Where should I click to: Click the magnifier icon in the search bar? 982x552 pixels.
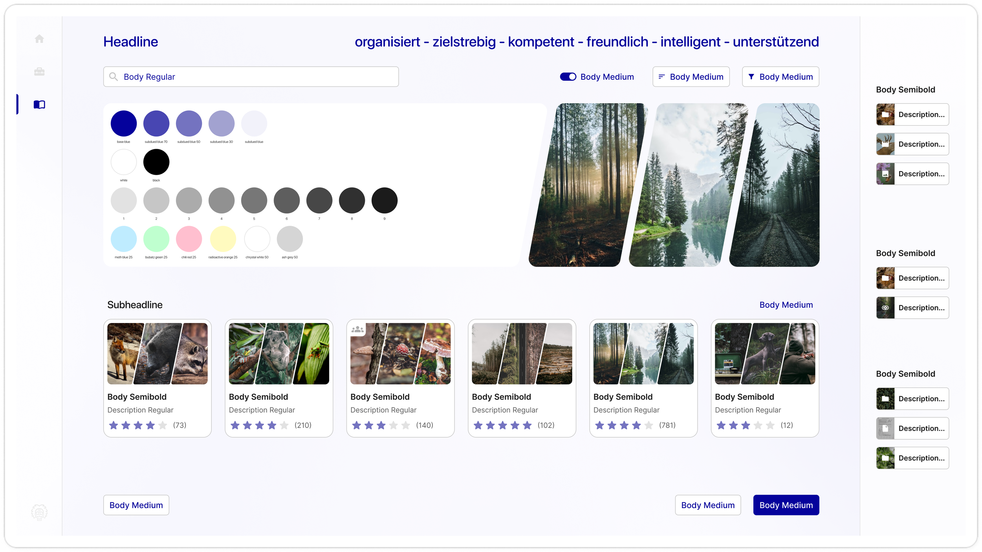(114, 77)
